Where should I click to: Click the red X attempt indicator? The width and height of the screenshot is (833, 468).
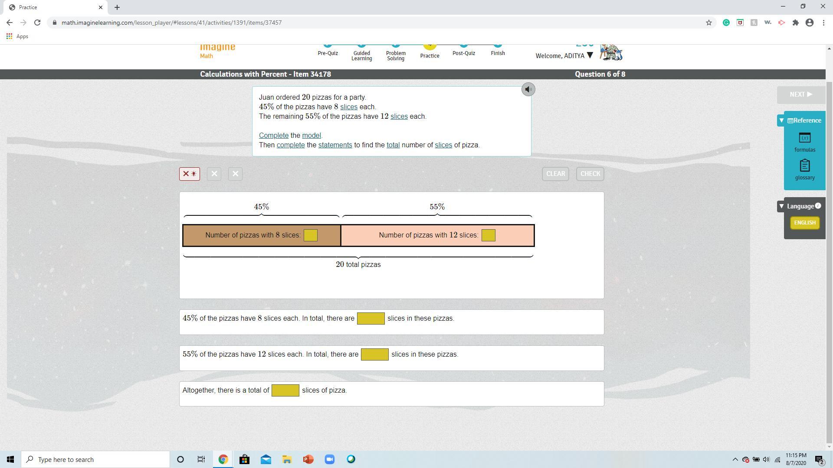point(190,174)
